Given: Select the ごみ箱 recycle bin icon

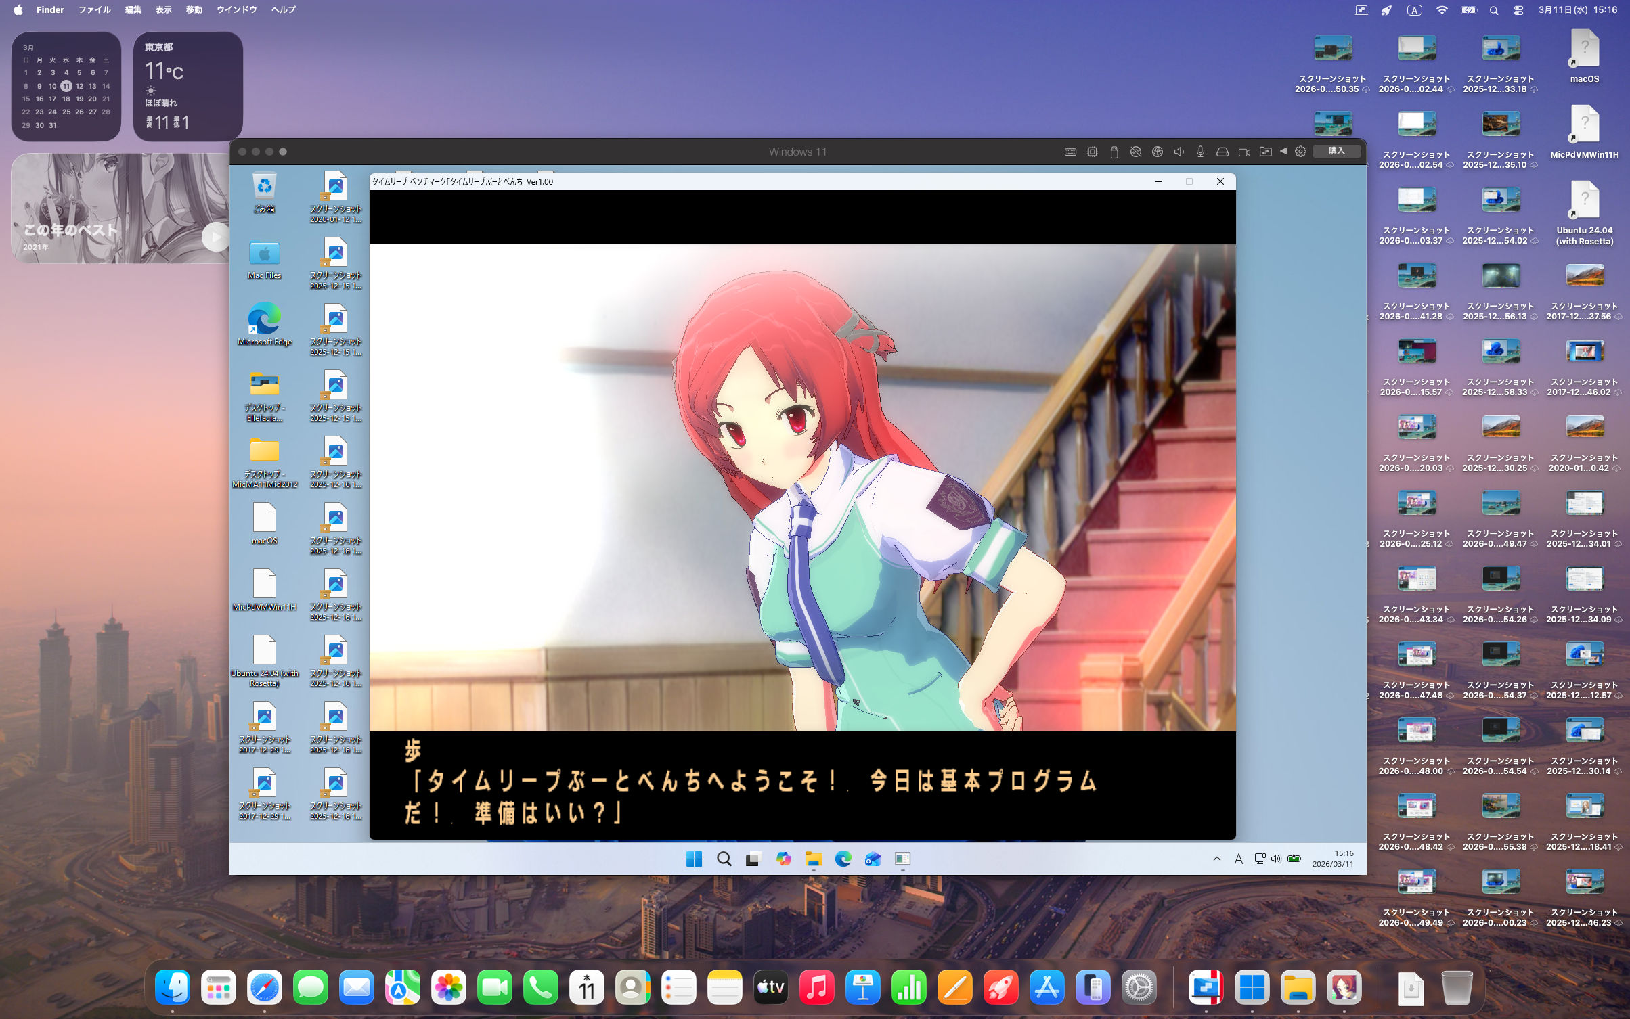Looking at the screenshot, I should [264, 193].
